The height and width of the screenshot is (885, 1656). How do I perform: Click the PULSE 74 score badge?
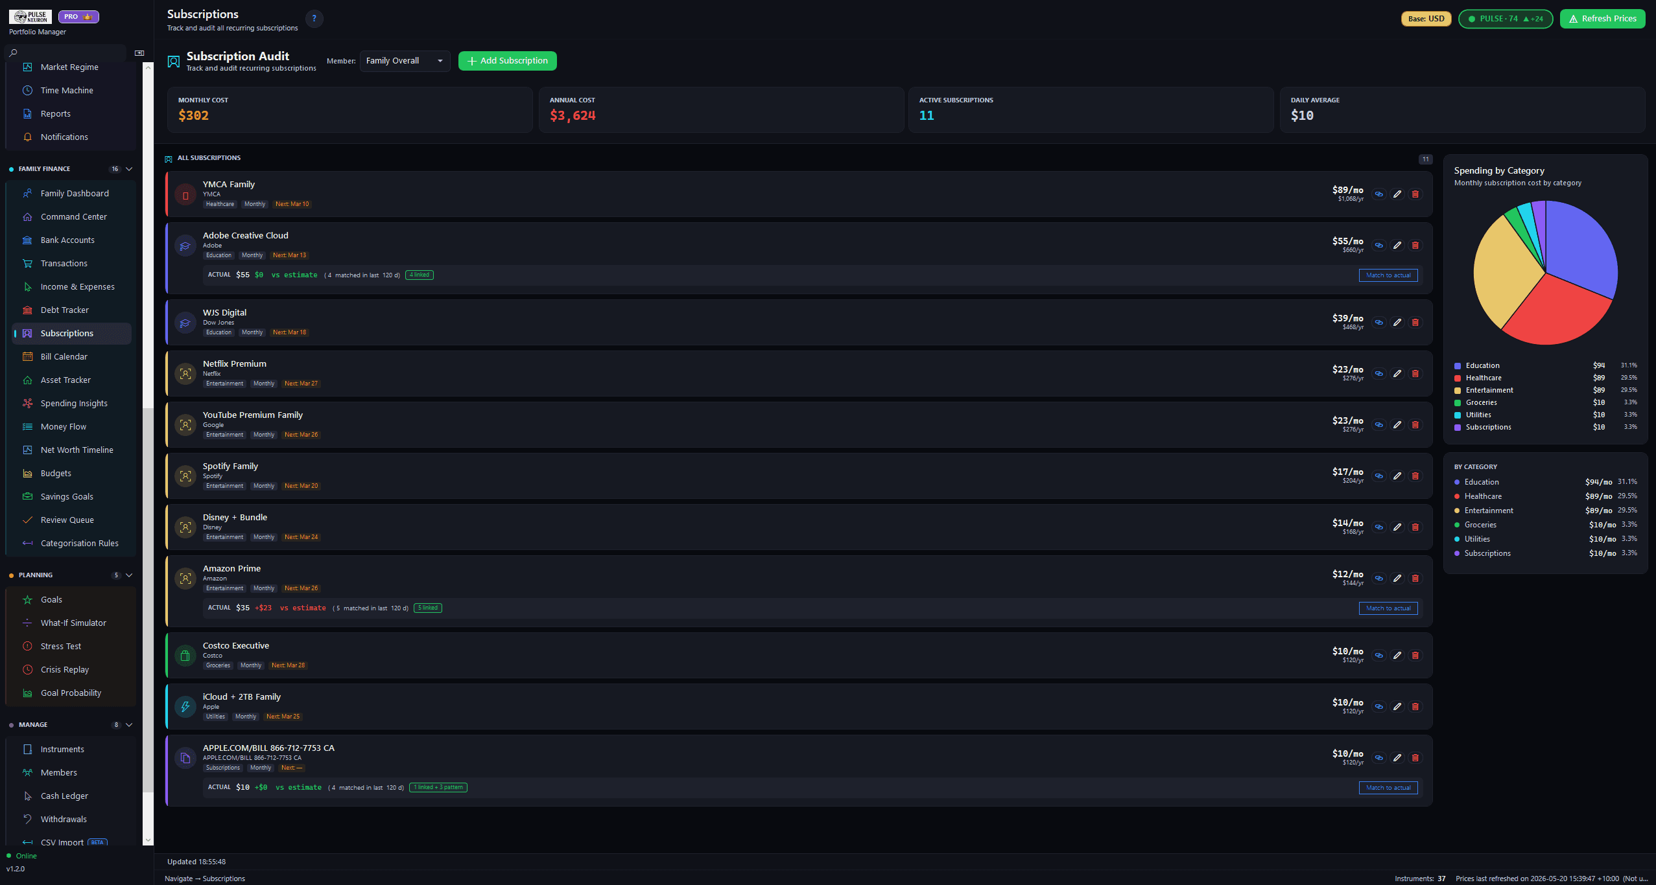[x=1506, y=19]
